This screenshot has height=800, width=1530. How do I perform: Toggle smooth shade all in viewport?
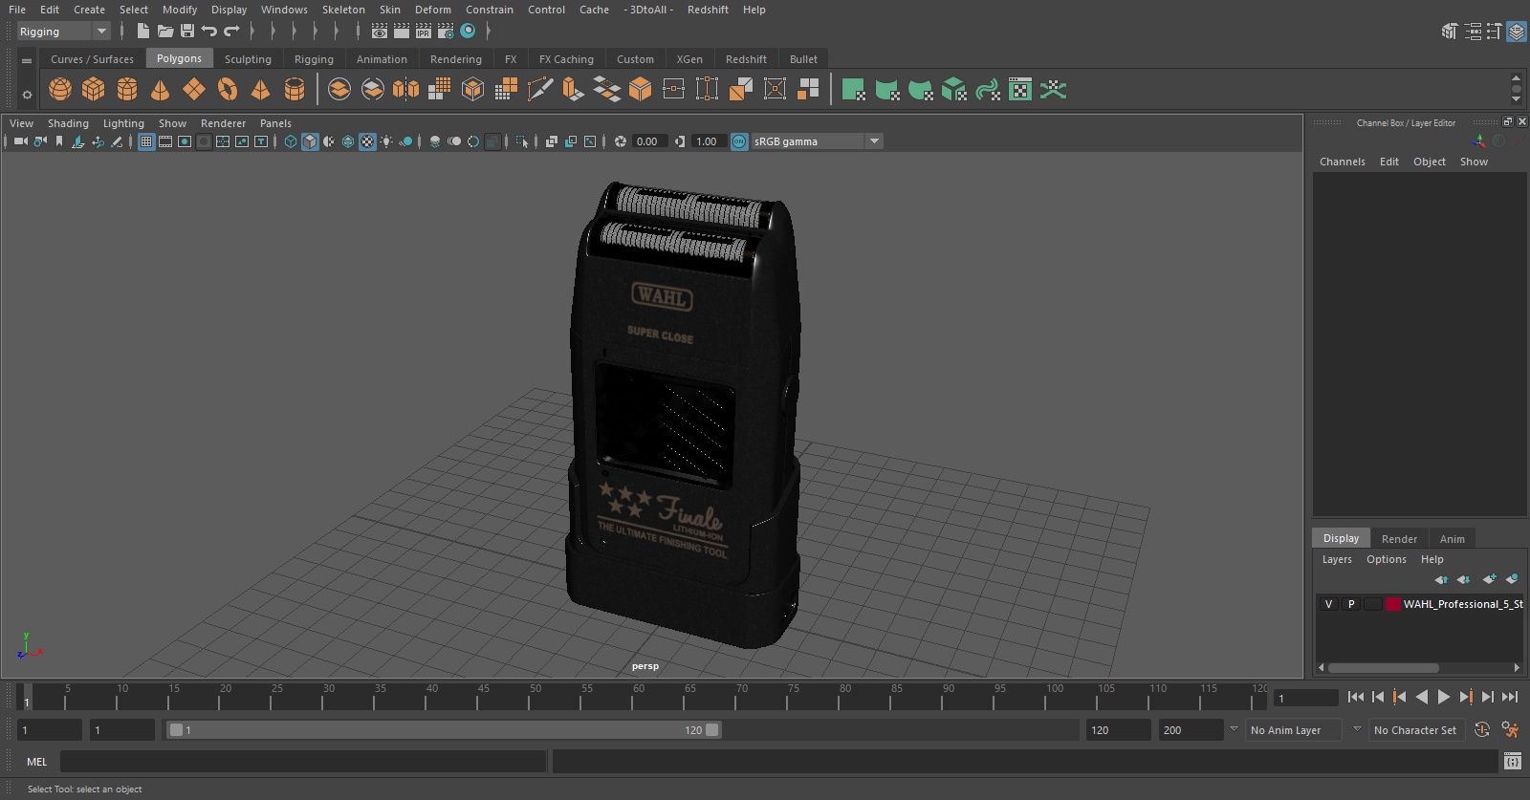pyautogui.click(x=310, y=141)
